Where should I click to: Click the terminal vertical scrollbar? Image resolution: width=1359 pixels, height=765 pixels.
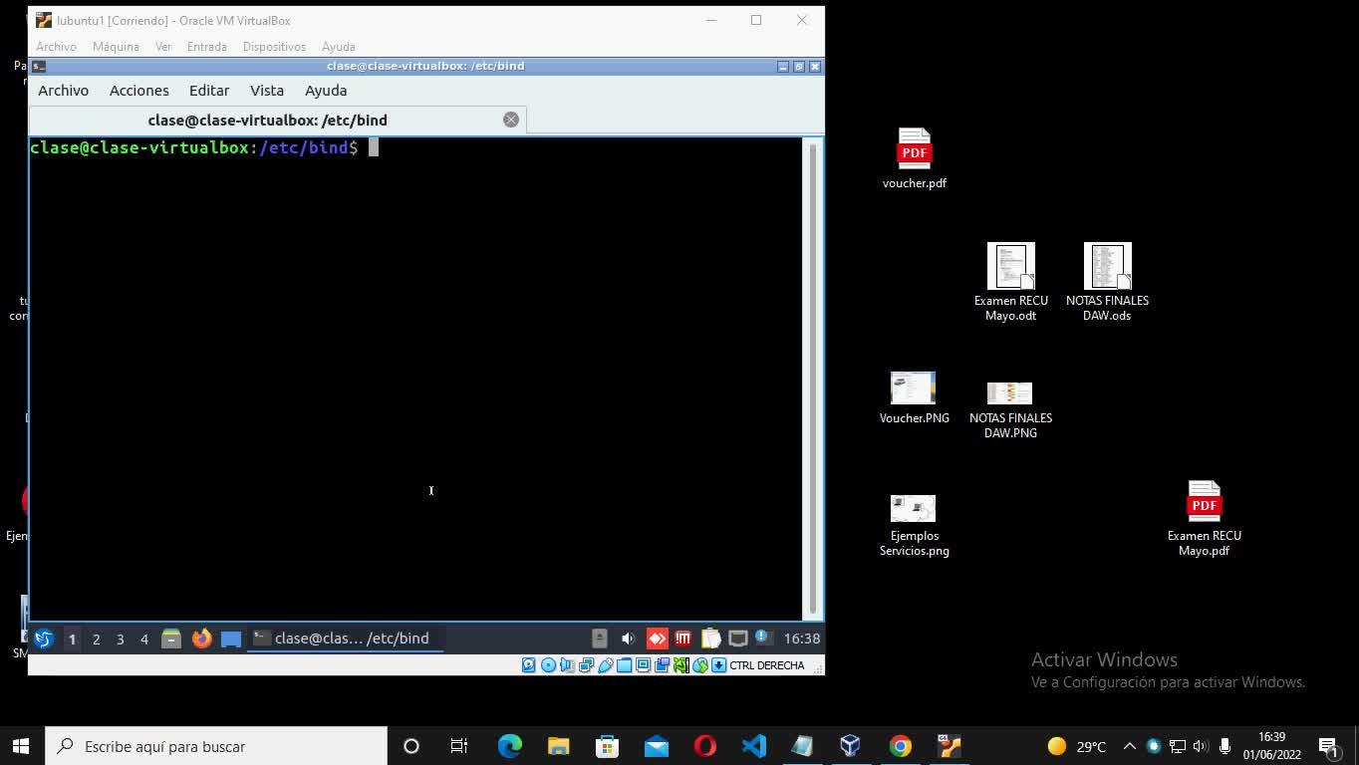coord(813,378)
